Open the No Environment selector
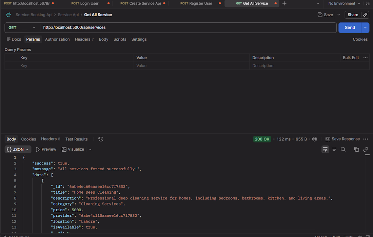This screenshot has height=237, width=373. (x=344, y=3)
